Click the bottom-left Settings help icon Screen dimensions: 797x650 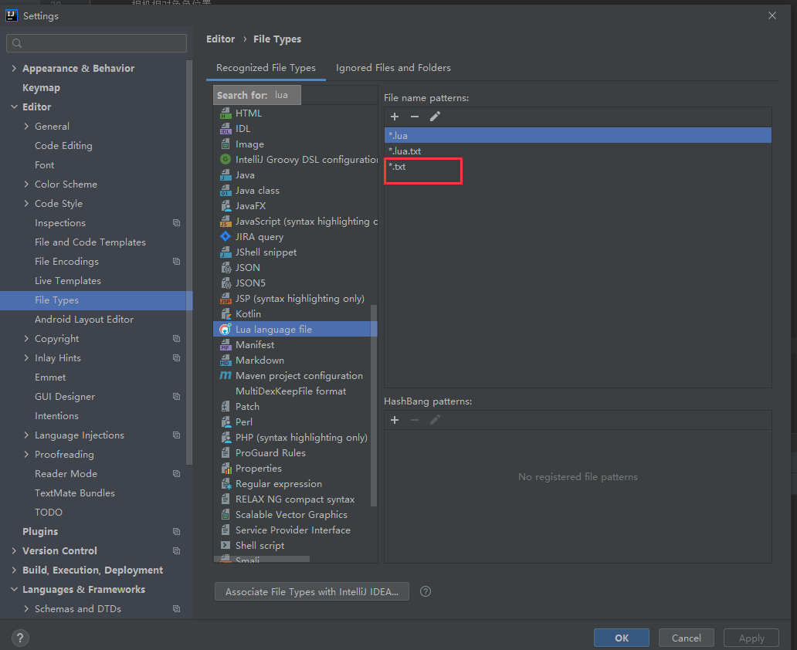click(20, 638)
